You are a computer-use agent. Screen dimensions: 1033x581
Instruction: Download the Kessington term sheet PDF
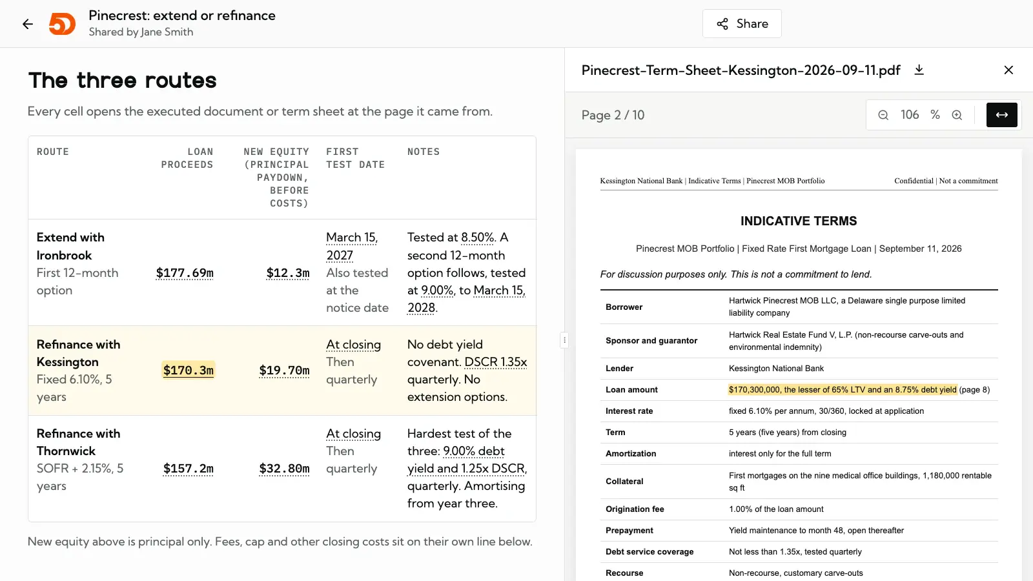tap(919, 70)
